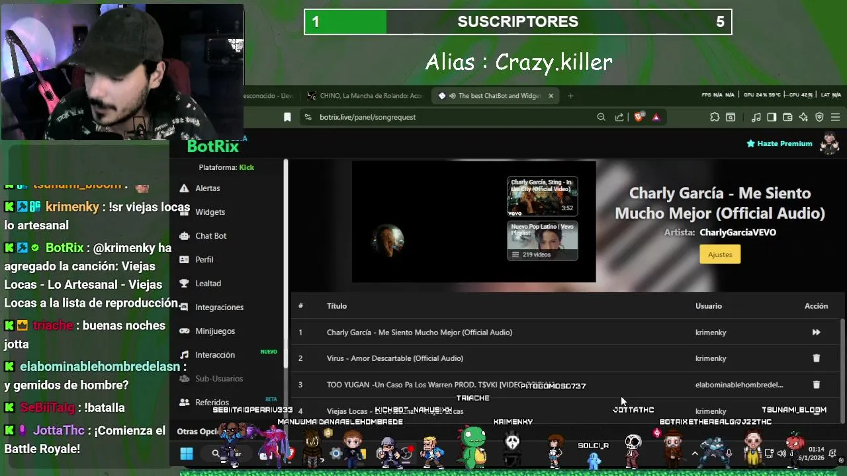Click Hazte Premium link

779,143
